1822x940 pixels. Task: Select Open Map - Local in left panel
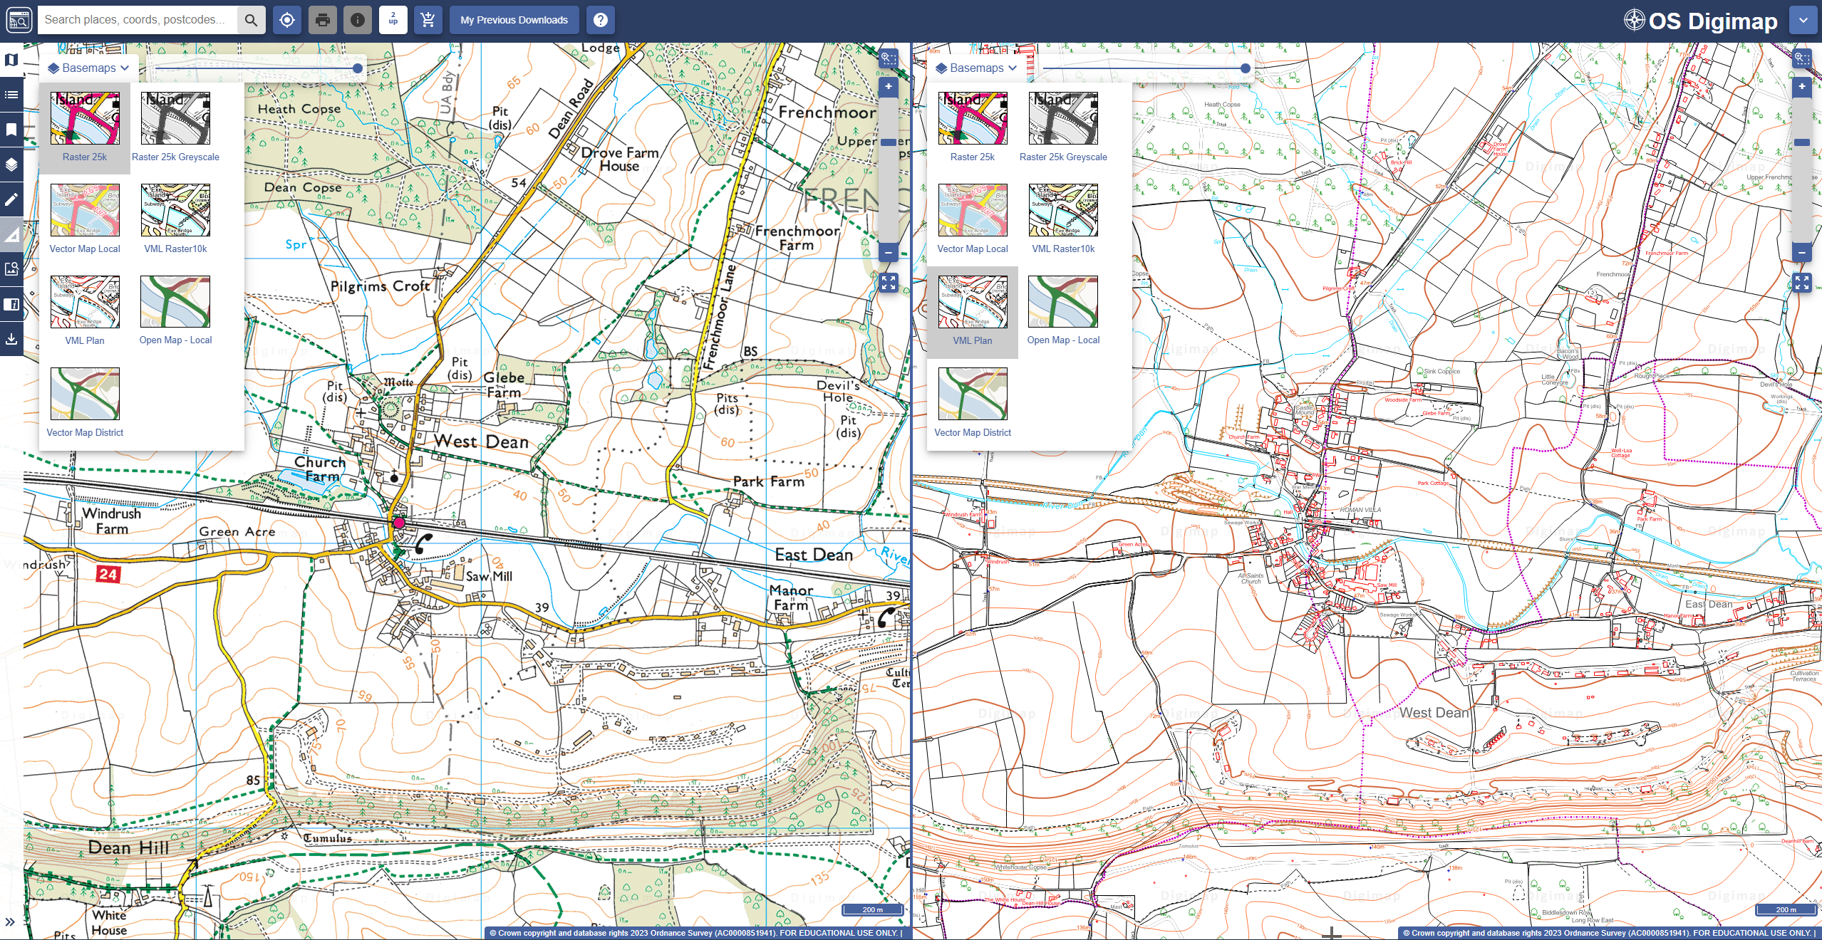tap(175, 312)
